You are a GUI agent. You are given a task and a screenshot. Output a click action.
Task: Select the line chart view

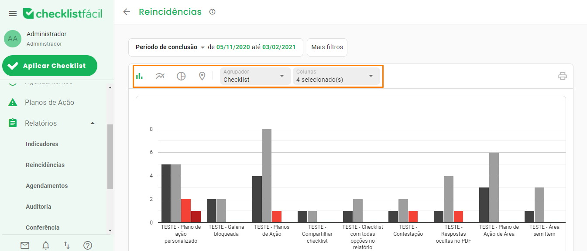coord(160,75)
